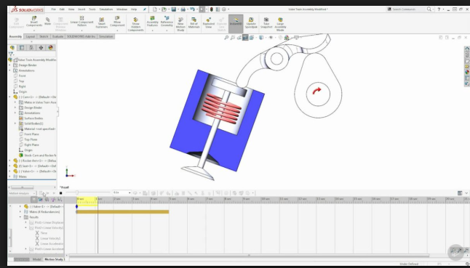Click the Take Snapshot icon
The image size is (470, 268).
(266, 23)
